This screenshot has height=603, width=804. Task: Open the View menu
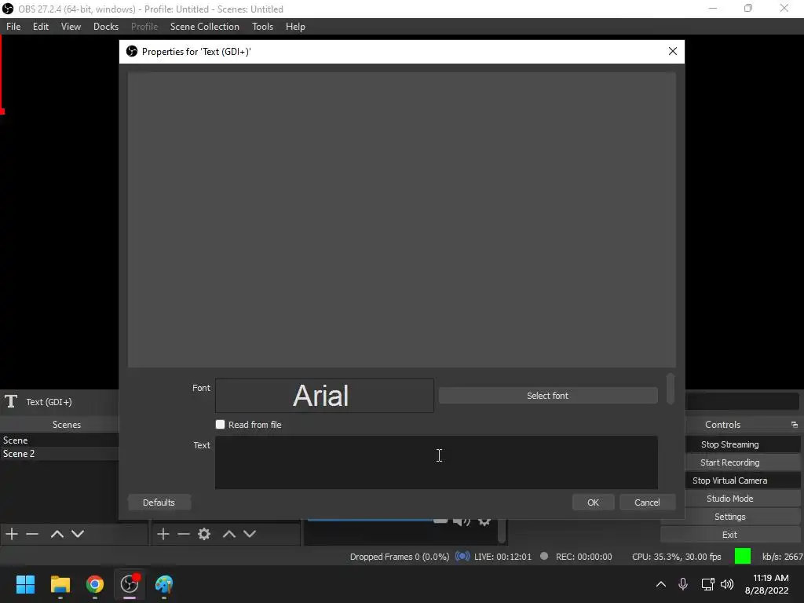pyautogui.click(x=71, y=27)
